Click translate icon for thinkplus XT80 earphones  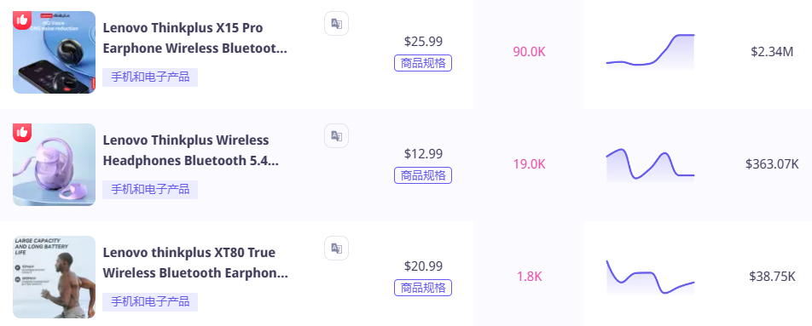click(337, 248)
